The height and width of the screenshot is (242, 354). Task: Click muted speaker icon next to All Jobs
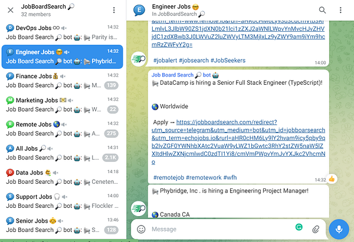coord(50,148)
